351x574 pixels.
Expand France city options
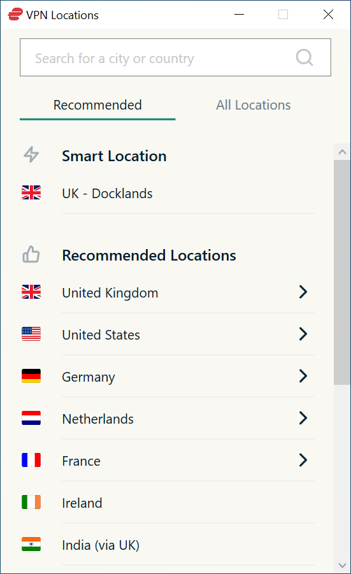pos(303,460)
